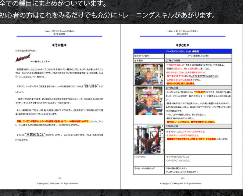Click the ≪まとめ≫ heading on right page
243x196 pixels.
(x=182, y=45)
